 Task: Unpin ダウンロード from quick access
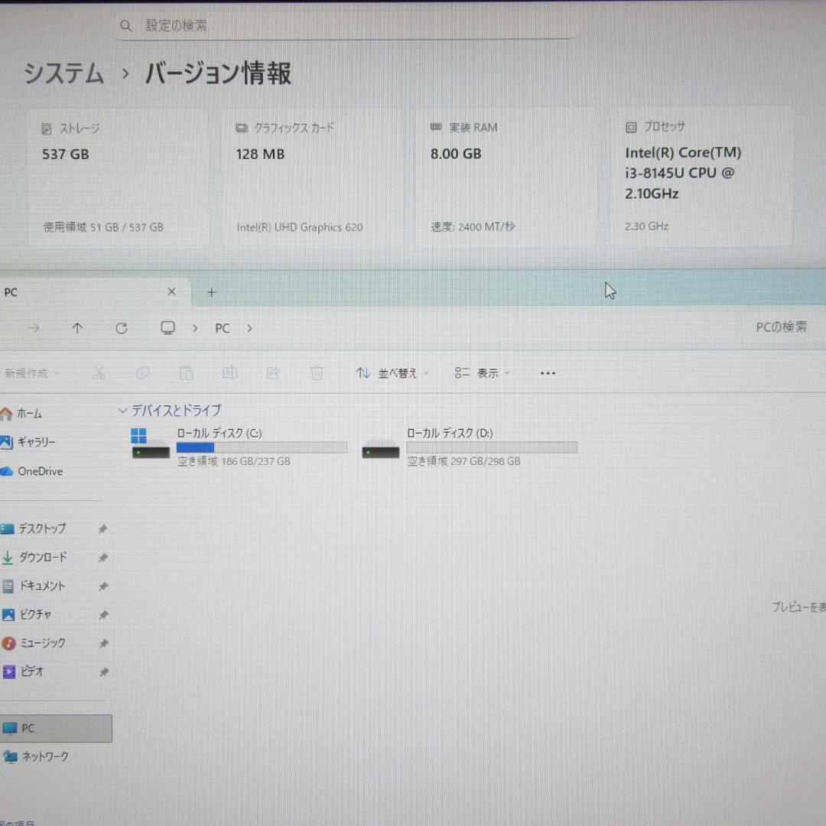103,557
